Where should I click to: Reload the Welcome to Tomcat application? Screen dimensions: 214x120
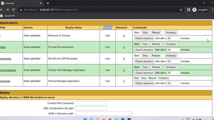click(x=156, y=33)
